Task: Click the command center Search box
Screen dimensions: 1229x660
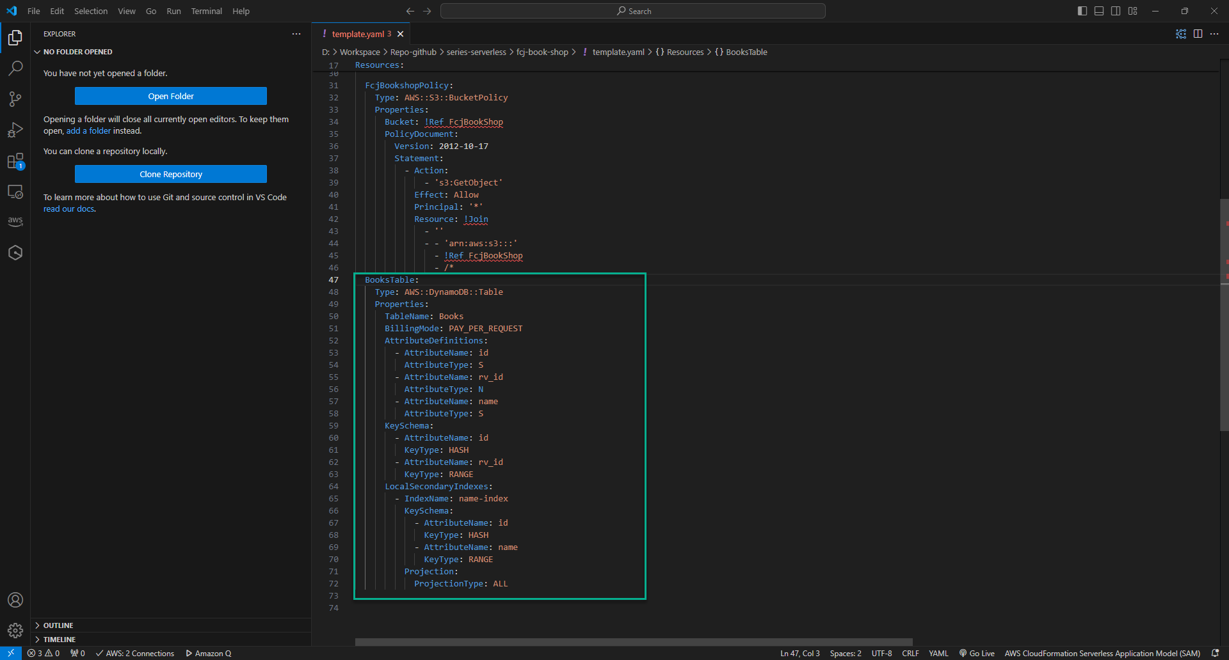Action: coord(633,11)
